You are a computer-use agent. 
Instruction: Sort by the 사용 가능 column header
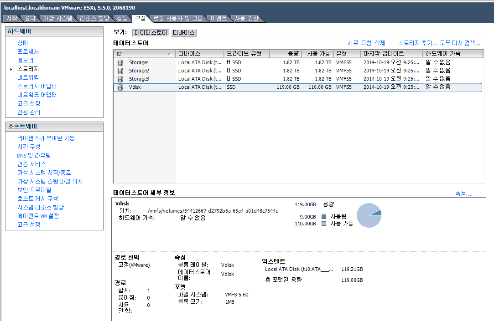click(318, 54)
